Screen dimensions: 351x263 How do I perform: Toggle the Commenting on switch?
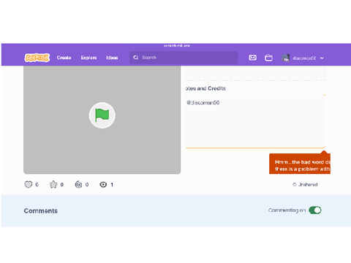315,210
